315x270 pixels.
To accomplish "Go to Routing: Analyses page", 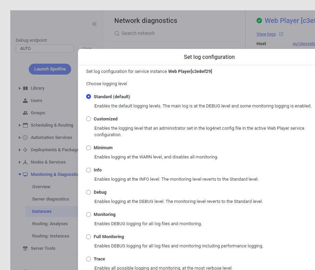I will [x=50, y=224].
